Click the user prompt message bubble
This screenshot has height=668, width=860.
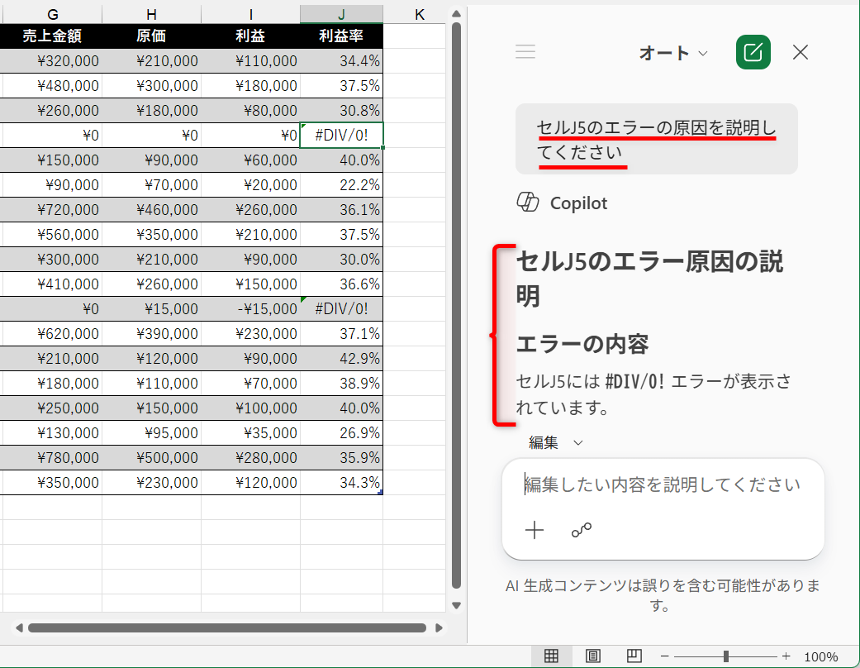[657, 139]
